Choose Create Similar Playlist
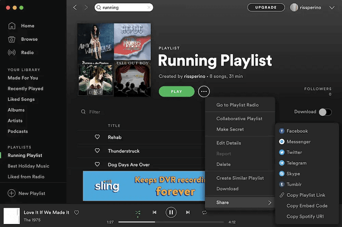The height and width of the screenshot is (227, 342). point(240,178)
